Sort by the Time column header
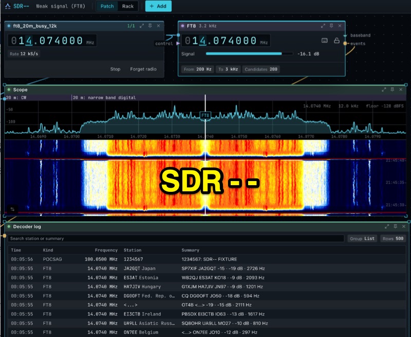The image size is (411, 337). pyautogui.click(x=16, y=250)
